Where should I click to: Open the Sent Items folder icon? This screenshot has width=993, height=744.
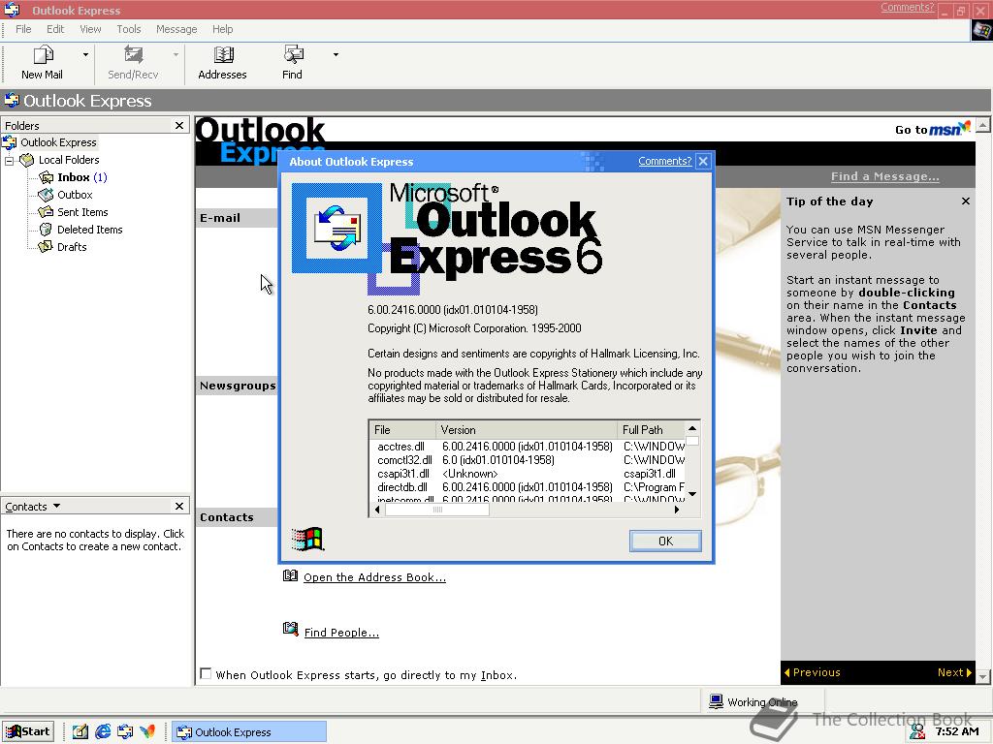(x=46, y=212)
